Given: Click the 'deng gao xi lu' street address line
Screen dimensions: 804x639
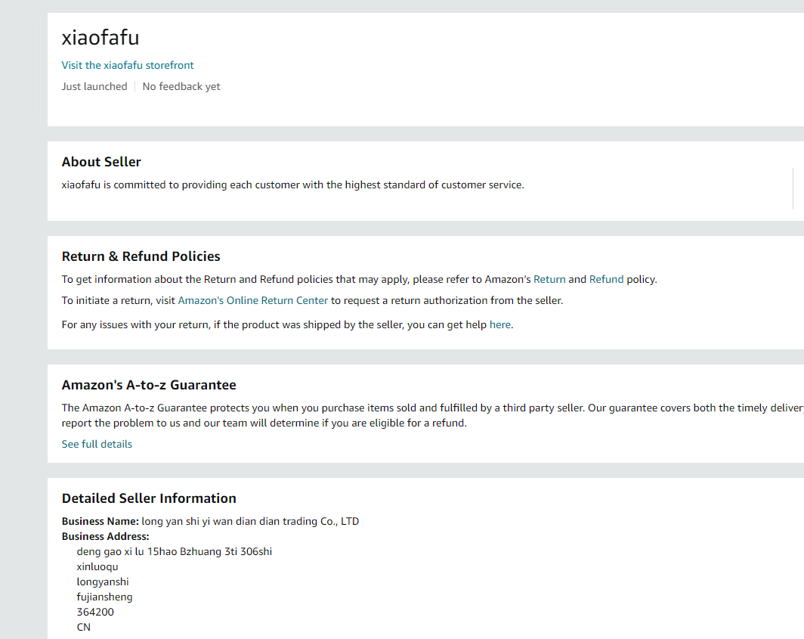Looking at the screenshot, I should (x=174, y=551).
